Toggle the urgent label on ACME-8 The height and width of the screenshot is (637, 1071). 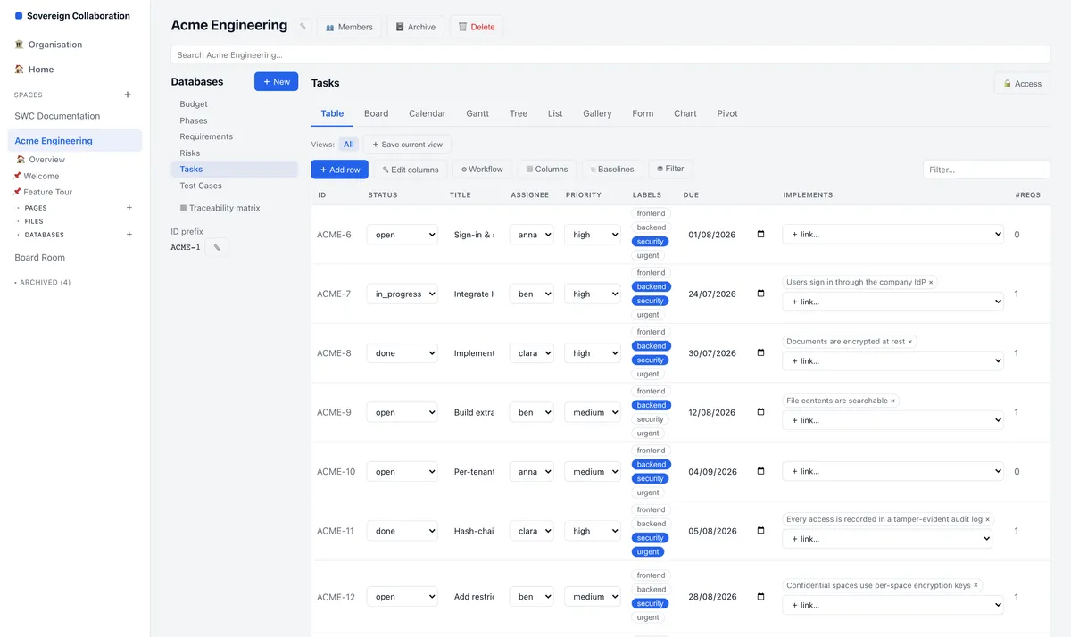click(x=648, y=374)
